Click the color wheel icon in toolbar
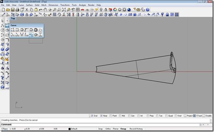The image size is (214, 132). tap(115, 10)
